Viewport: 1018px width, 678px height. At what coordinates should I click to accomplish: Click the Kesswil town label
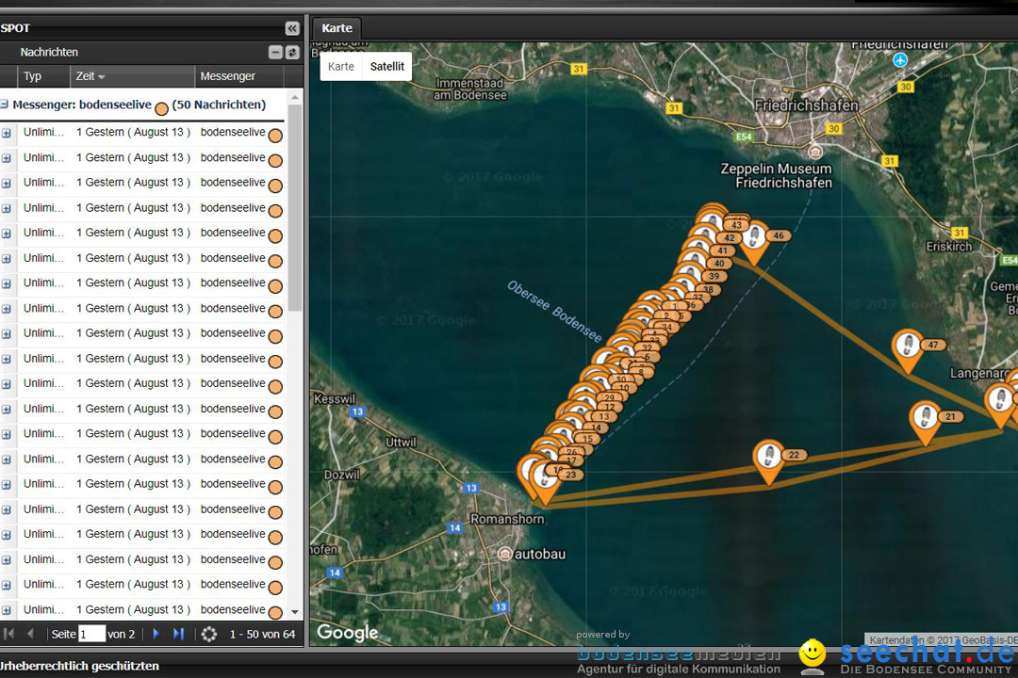coord(335,399)
